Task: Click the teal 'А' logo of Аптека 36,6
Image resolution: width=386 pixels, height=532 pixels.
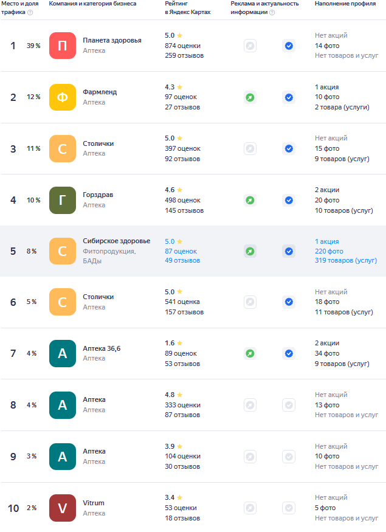Action: [63, 353]
